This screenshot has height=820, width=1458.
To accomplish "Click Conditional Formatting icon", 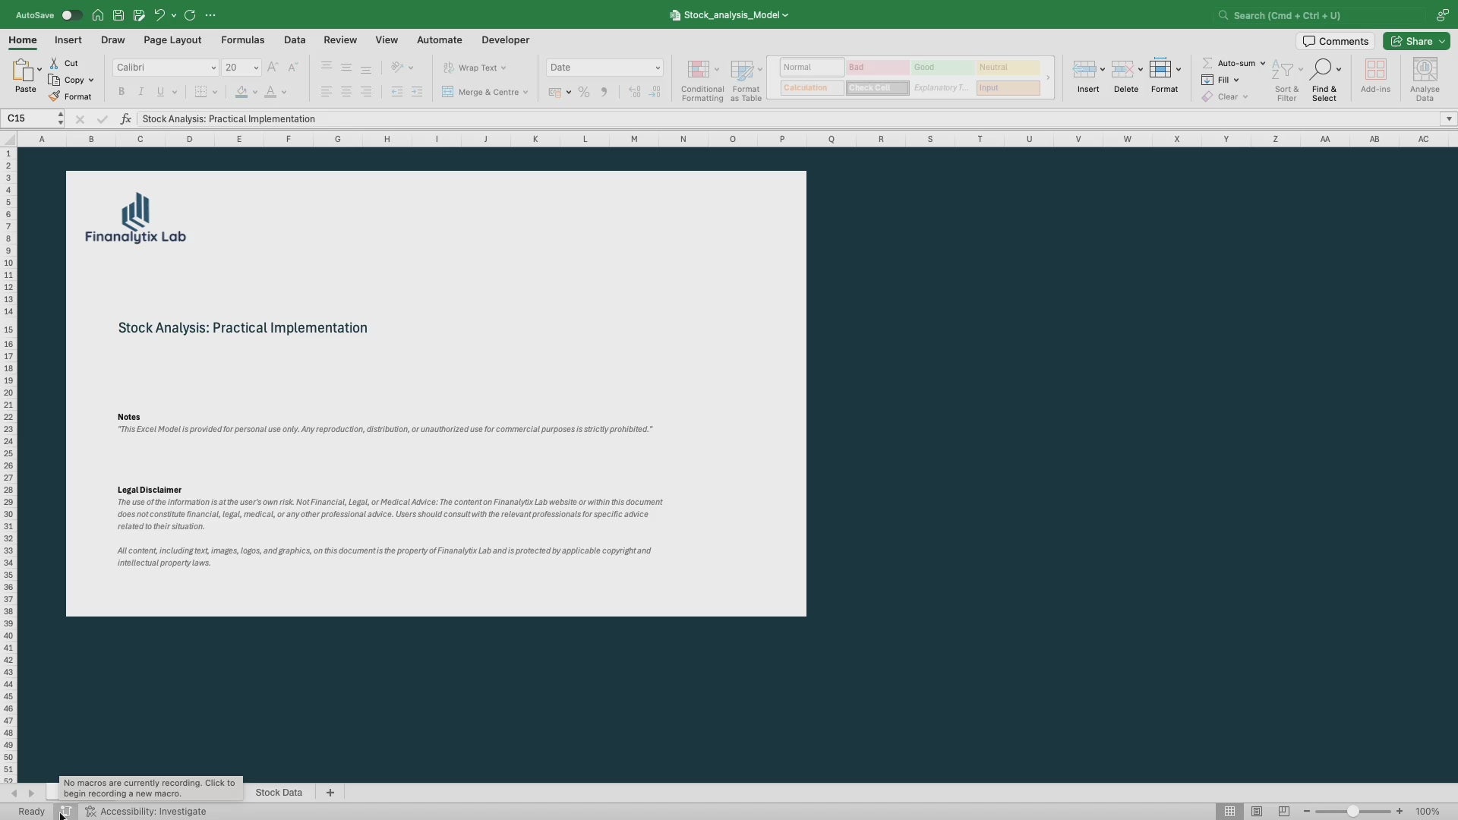I will click(699, 70).
